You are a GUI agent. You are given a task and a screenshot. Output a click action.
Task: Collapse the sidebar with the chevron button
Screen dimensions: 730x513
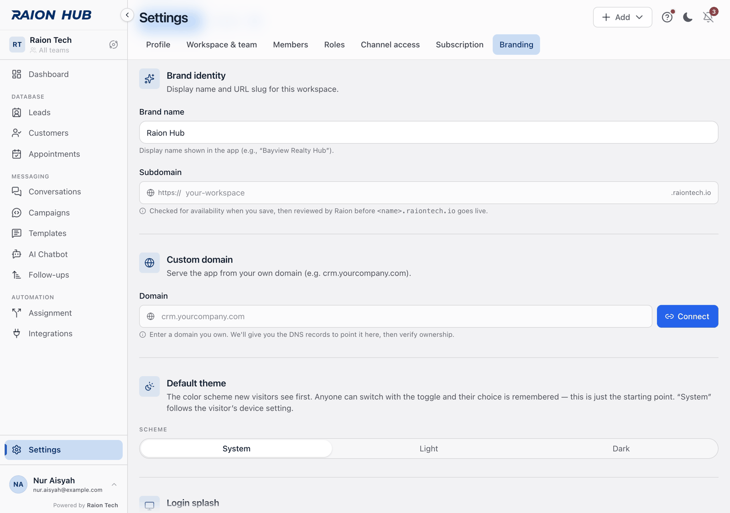(x=127, y=15)
